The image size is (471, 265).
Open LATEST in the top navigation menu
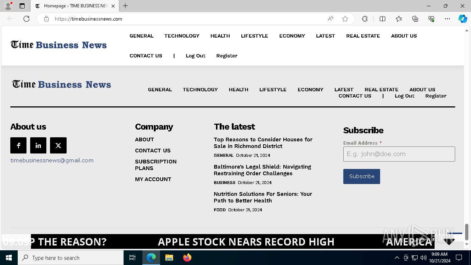tap(326, 36)
